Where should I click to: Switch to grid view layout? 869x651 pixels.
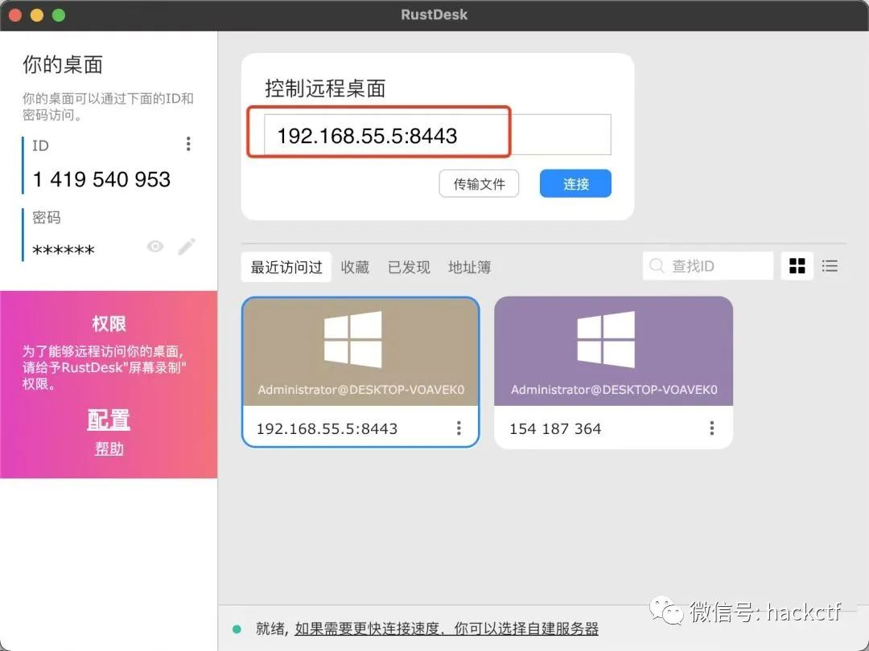(x=797, y=266)
